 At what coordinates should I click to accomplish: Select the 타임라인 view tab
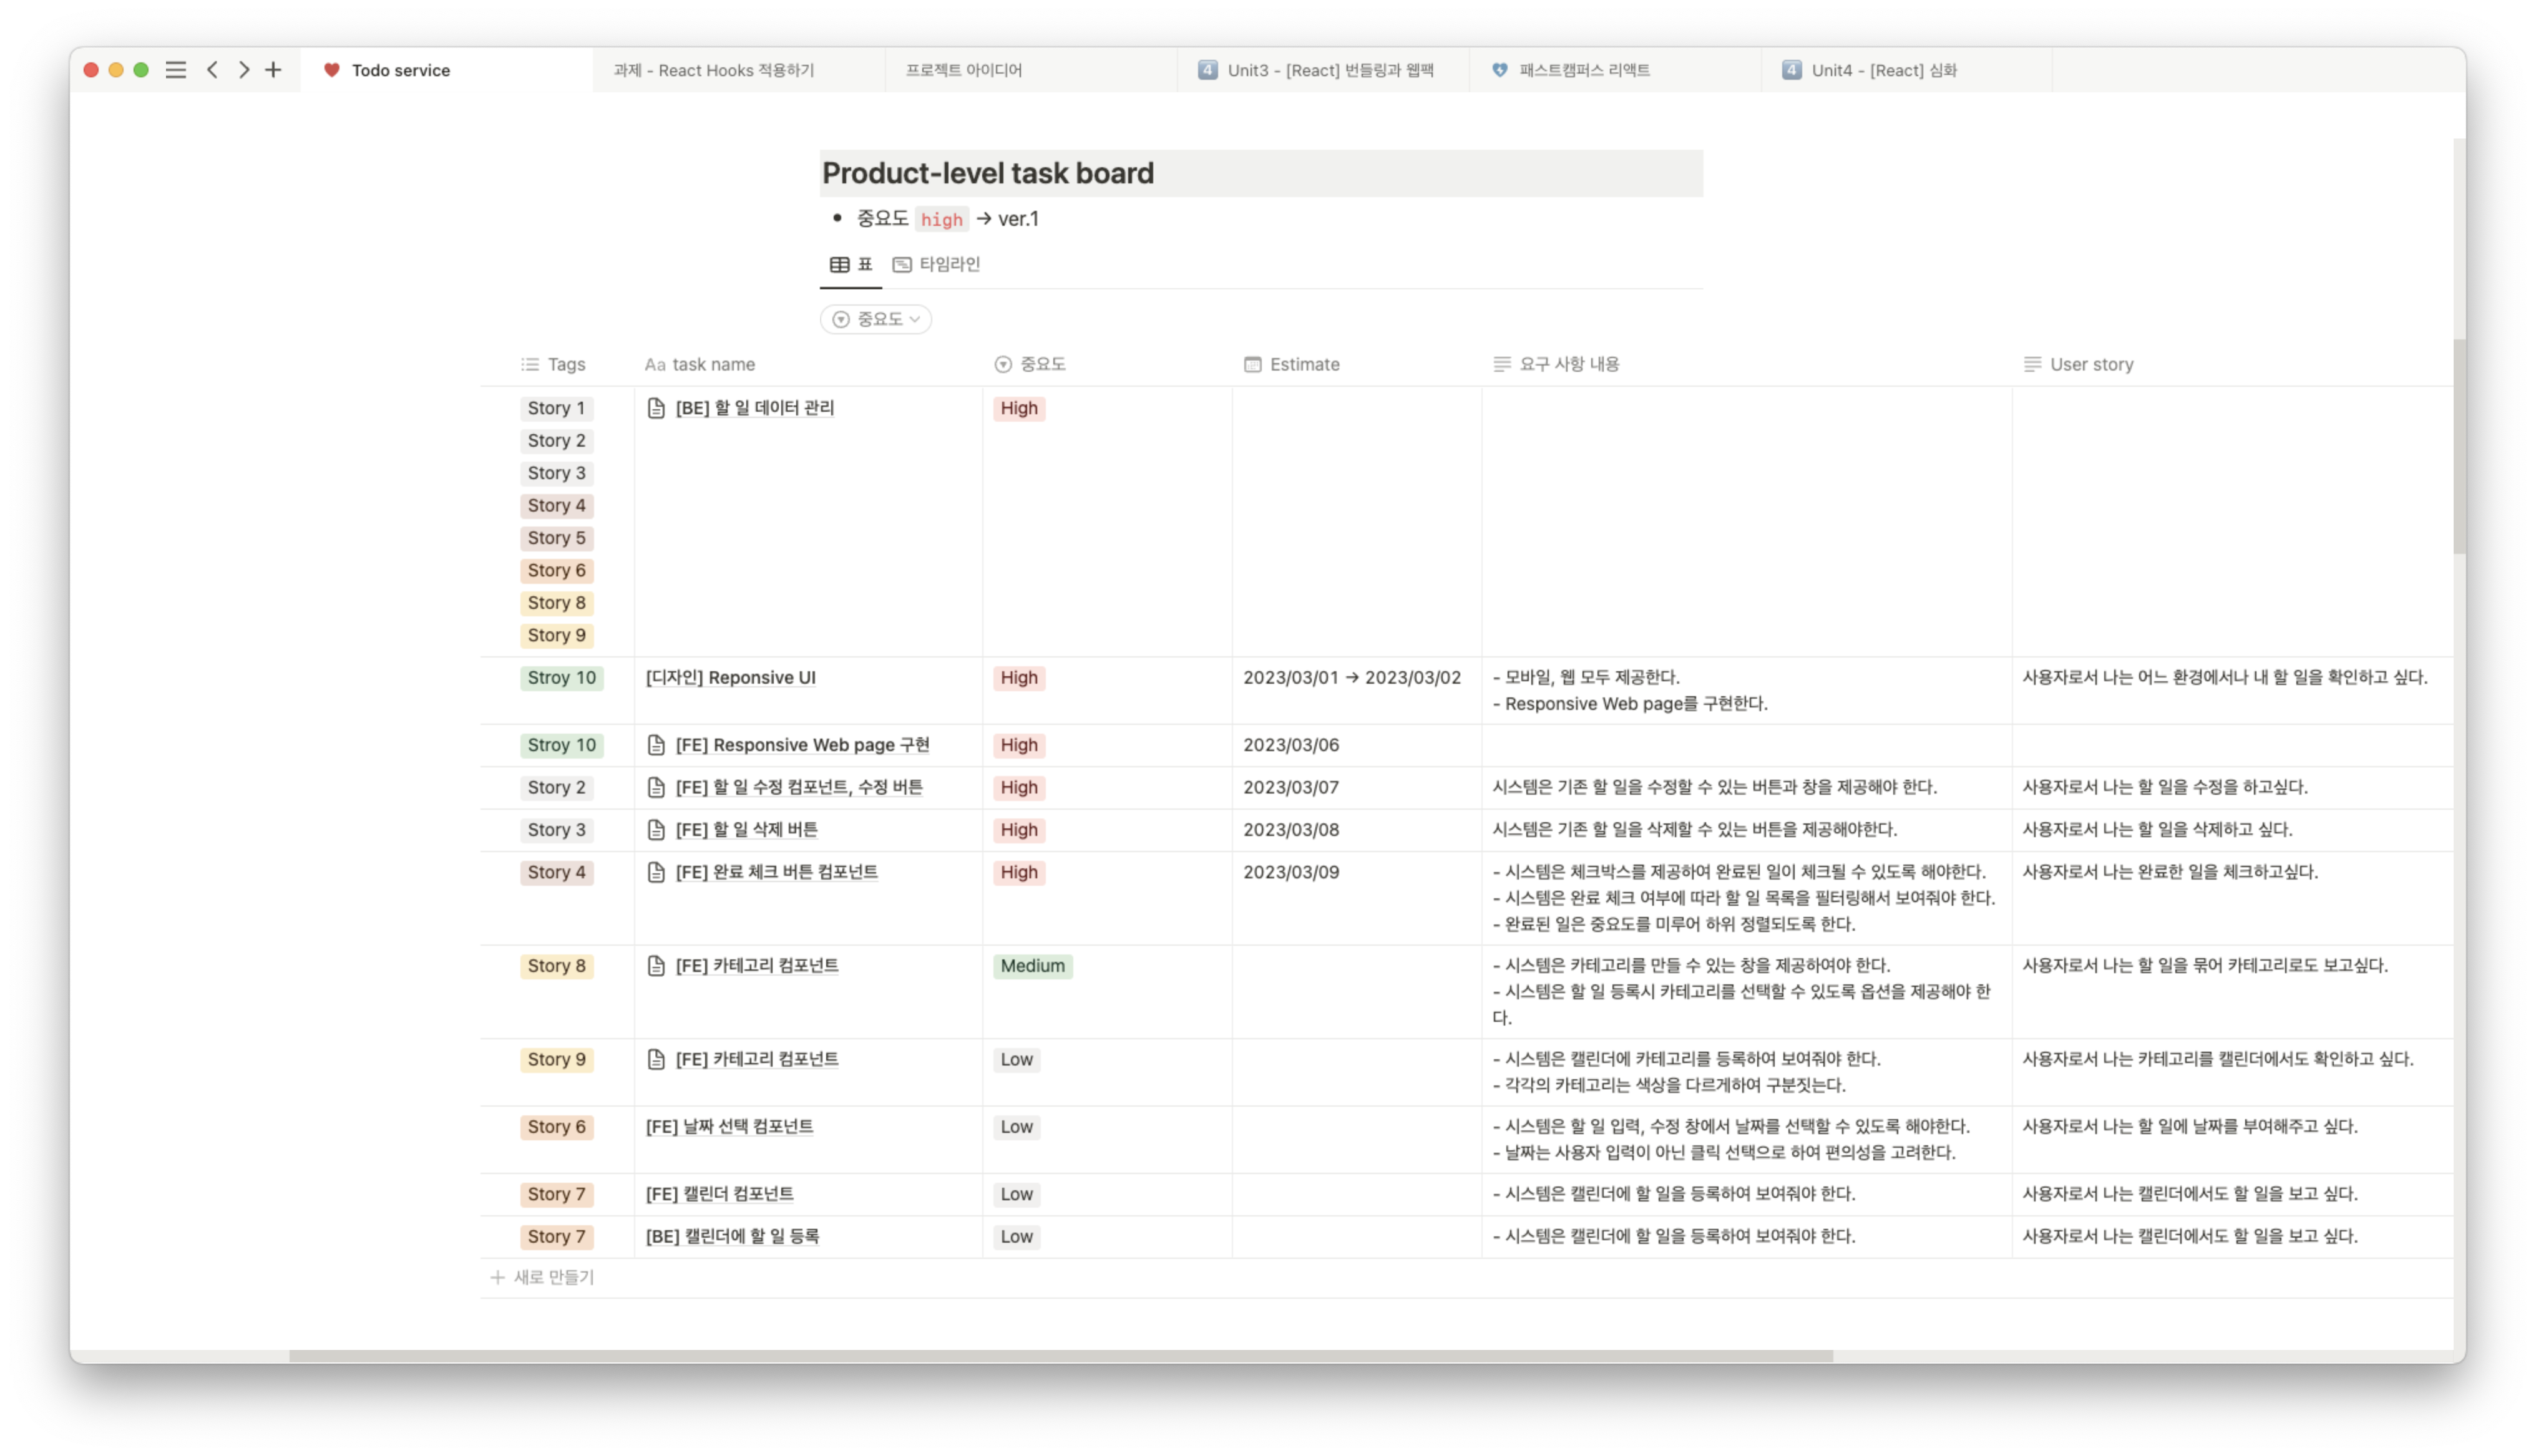coord(936,264)
